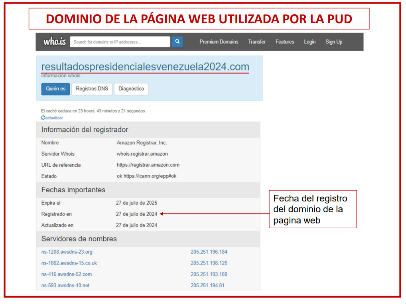Open the Transfer menu item
Screen dimensions: 406x304
point(256,42)
